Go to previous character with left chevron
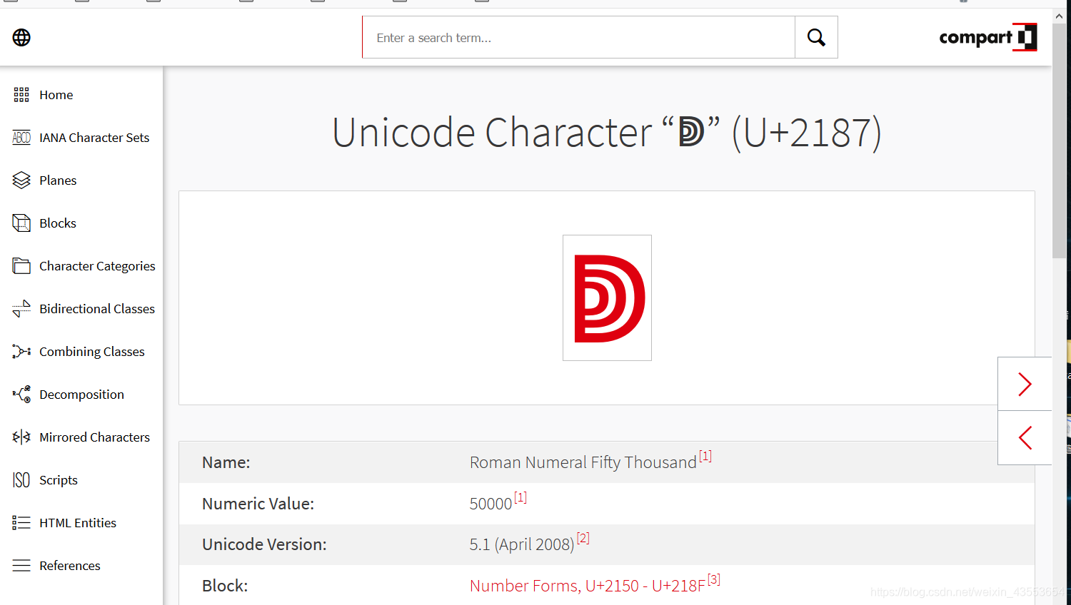The image size is (1071, 605). (1025, 438)
